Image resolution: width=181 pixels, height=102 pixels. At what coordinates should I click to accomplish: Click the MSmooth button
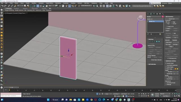pos(167,40)
